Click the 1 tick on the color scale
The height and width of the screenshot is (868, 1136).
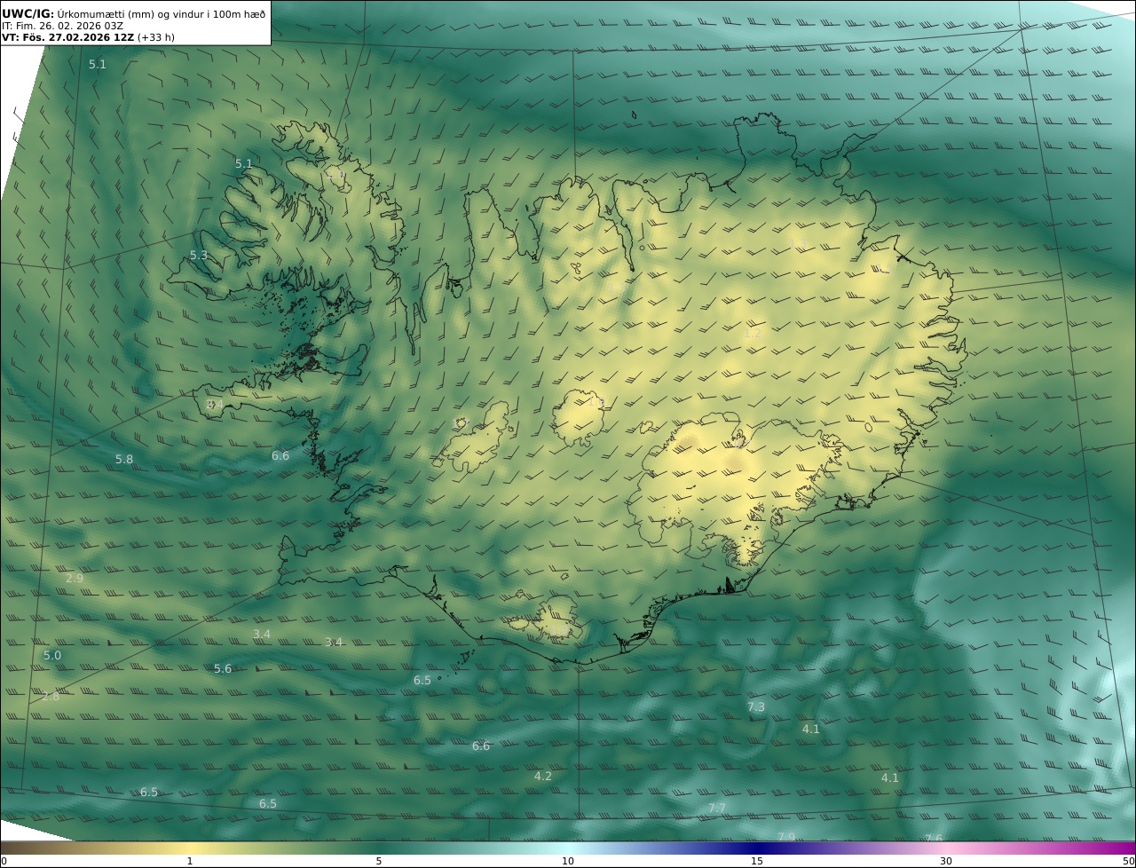(x=190, y=861)
